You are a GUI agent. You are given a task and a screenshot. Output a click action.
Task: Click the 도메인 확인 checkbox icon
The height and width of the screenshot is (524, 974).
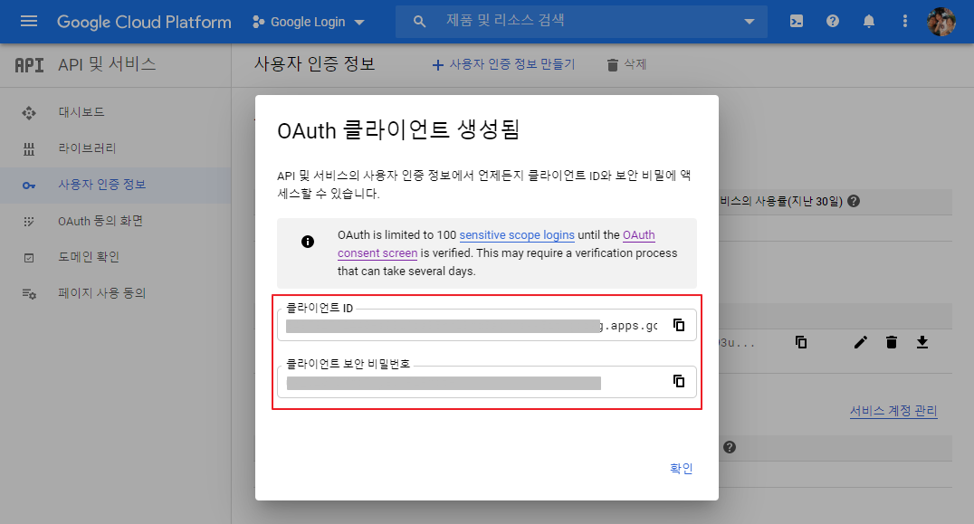29,258
